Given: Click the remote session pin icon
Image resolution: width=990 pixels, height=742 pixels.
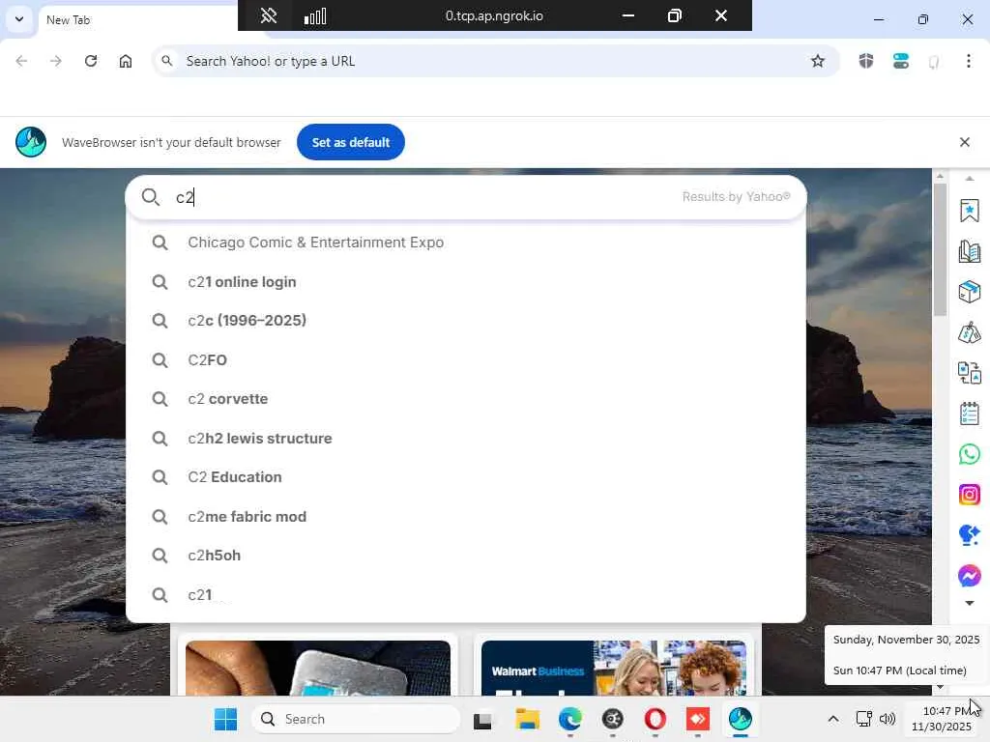Looking at the screenshot, I should [269, 15].
